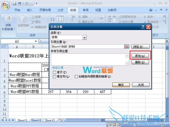Select the cell with value 487

point(103,92)
